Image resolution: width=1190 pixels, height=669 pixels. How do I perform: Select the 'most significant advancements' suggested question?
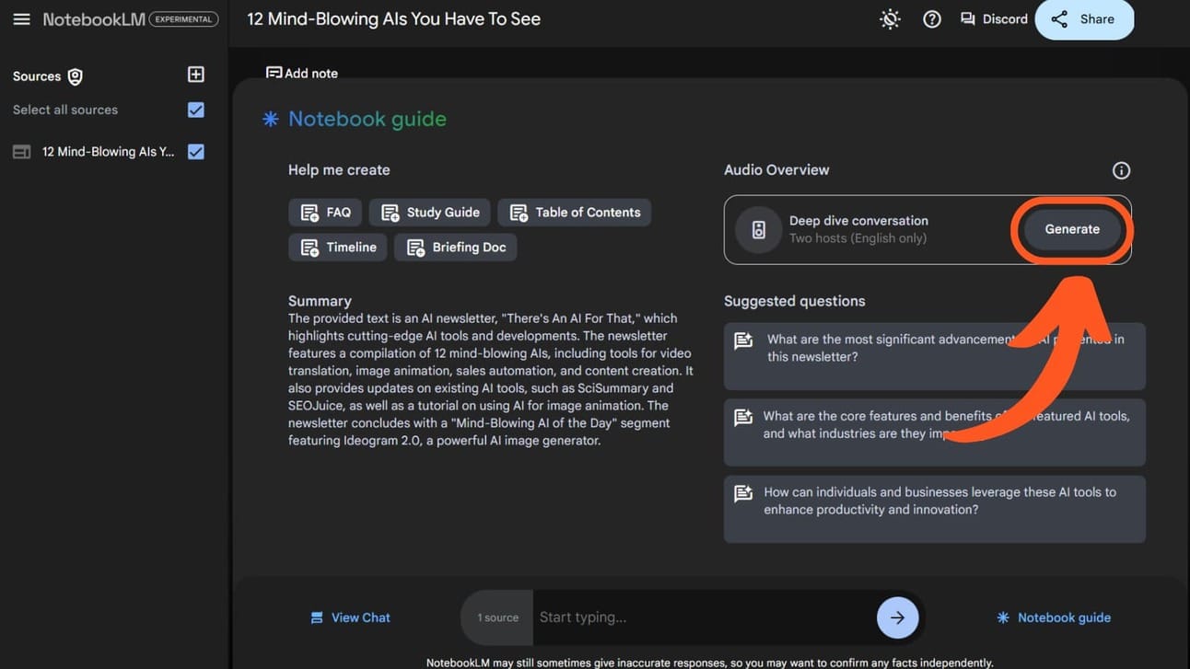(x=935, y=356)
